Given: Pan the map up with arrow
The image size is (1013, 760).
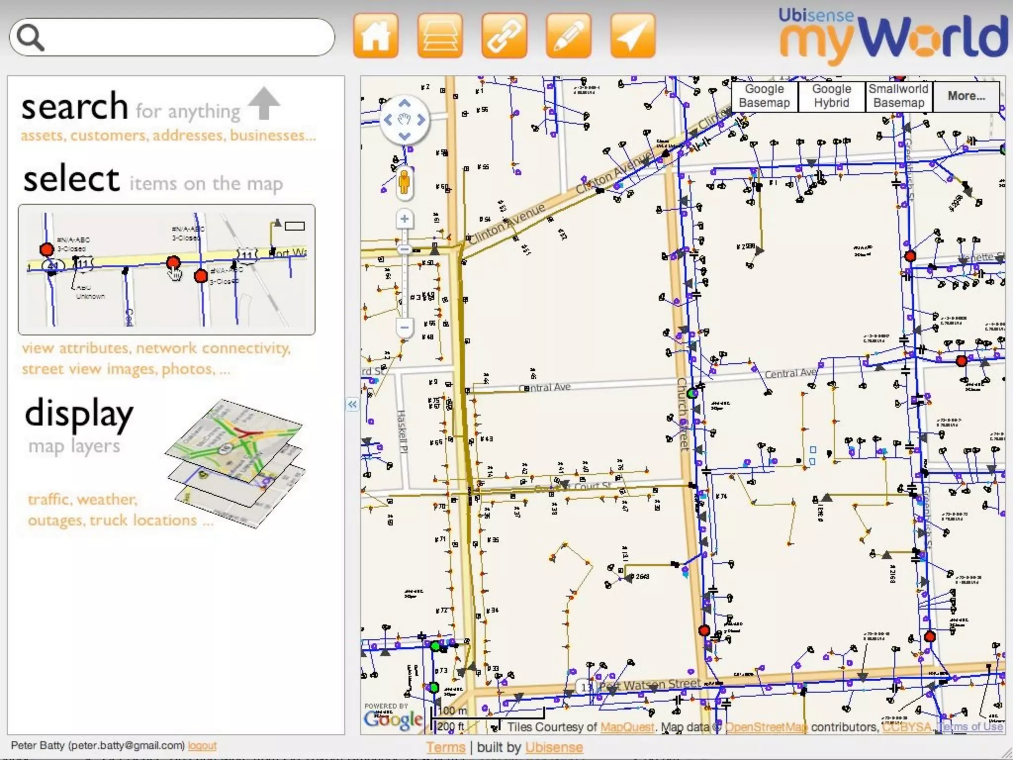Looking at the screenshot, I should tap(405, 103).
